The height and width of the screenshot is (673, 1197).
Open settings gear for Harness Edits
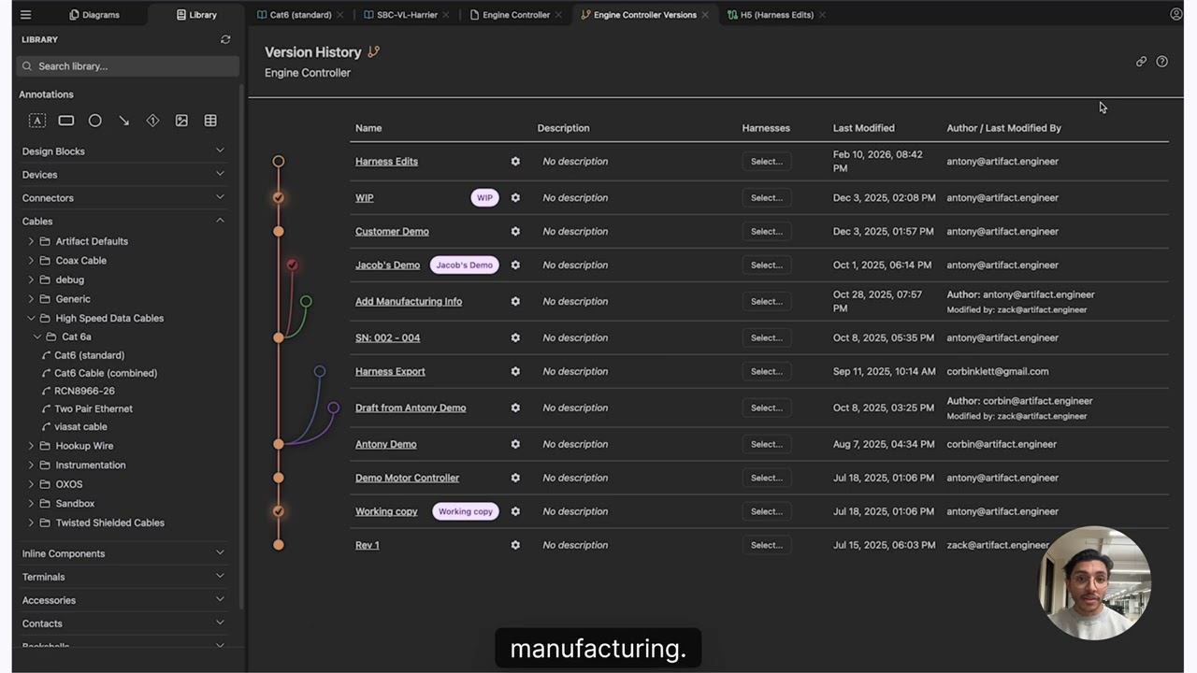click(x=515, y=162)
